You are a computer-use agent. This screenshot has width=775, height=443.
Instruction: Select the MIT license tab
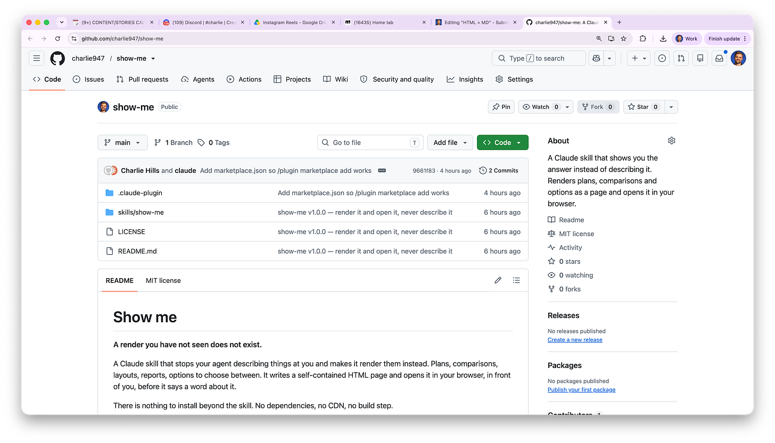point(163,280)
